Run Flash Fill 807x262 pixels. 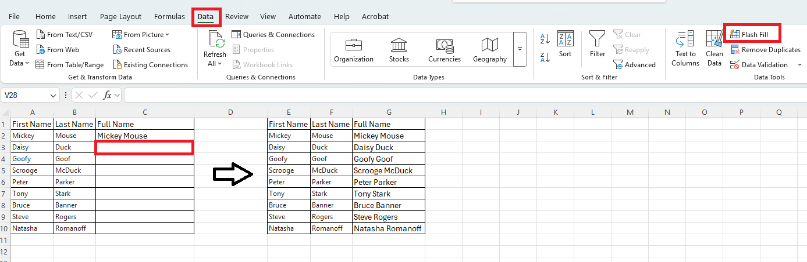749,35
